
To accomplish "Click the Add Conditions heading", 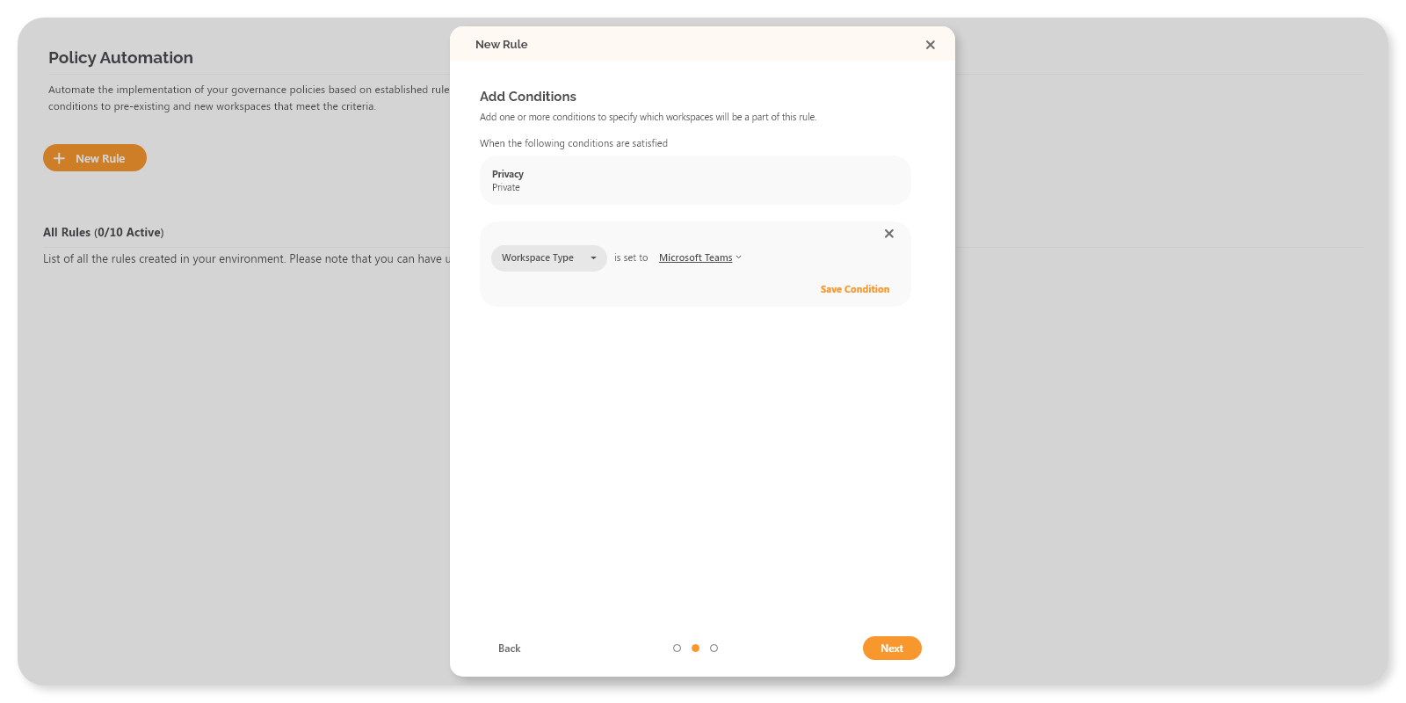I will [x=528, y=97].
